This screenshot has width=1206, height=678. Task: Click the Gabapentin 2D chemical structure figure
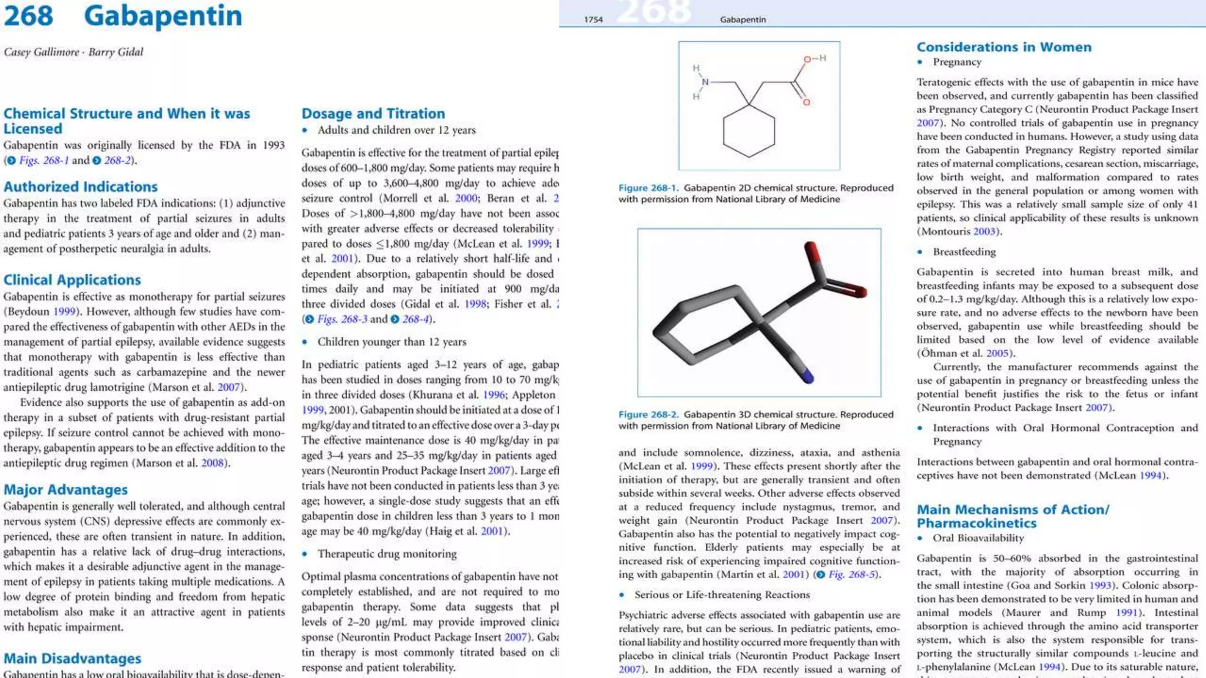pyautogui.click(x=759, y=106)
